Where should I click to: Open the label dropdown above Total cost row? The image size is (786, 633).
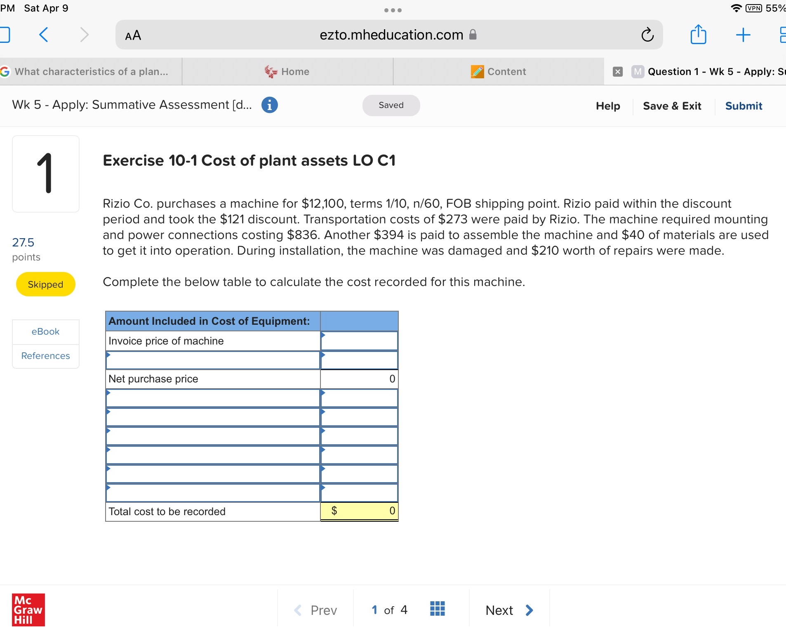pos(213,493)
